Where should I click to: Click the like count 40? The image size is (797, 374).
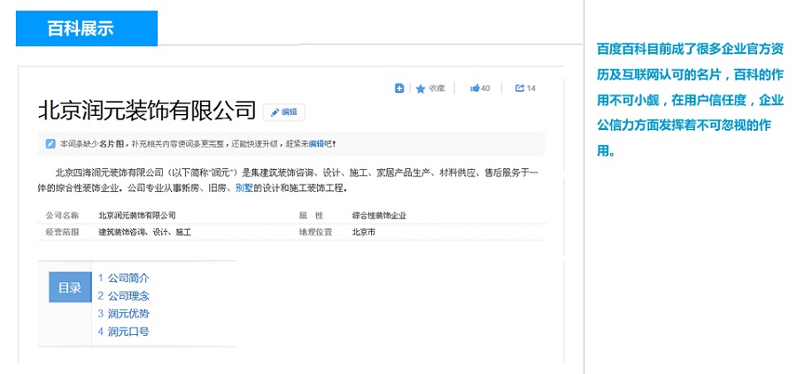(x=485, y=88)
